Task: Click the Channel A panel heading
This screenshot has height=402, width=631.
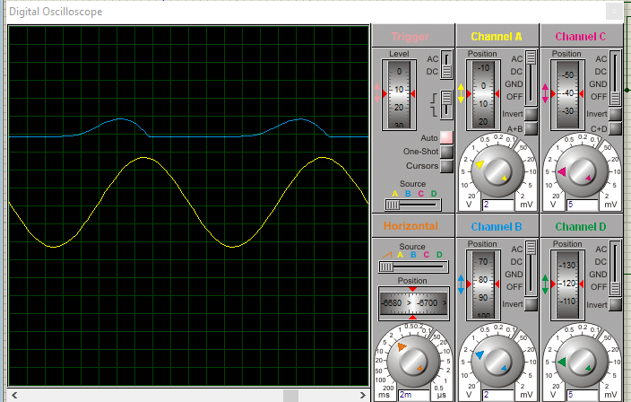Action: (497, 37)
